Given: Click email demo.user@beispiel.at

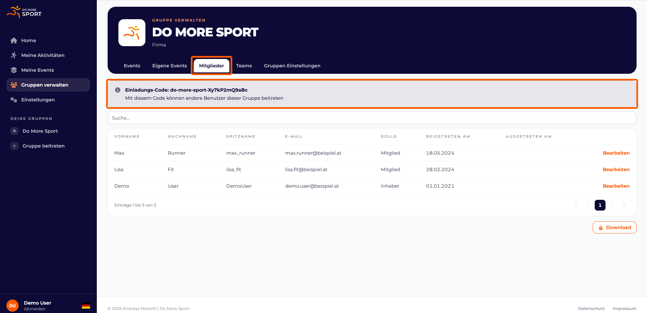Looking at the screenshot, I should click(312, 186).
